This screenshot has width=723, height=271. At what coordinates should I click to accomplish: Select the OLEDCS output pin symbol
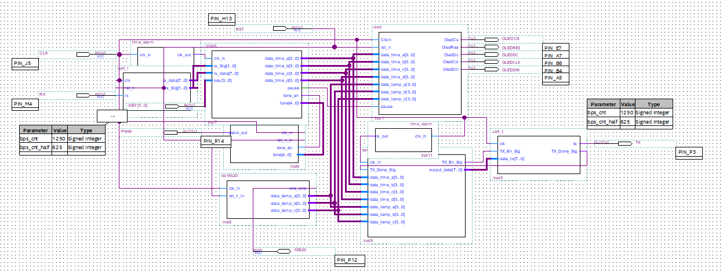[492, 39]
